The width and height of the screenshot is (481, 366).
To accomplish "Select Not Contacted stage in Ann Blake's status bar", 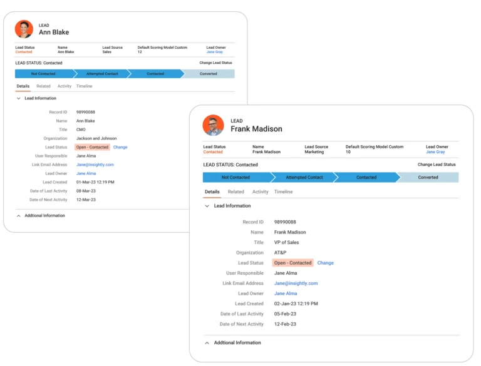I will tap(44, 74).
